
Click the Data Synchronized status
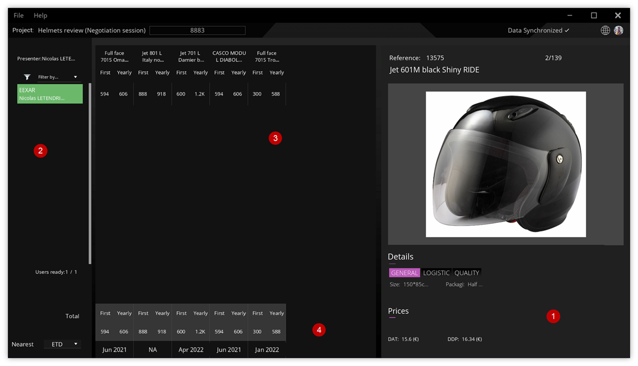click(x=538, y=30)
